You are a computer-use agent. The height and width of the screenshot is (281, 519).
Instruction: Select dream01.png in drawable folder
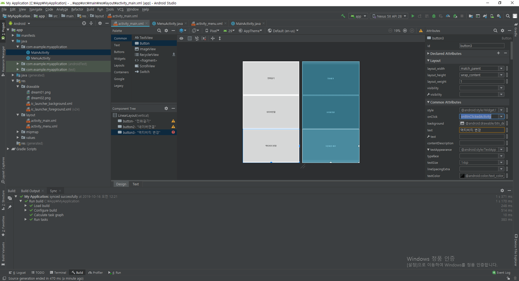(x=41, y=92)
